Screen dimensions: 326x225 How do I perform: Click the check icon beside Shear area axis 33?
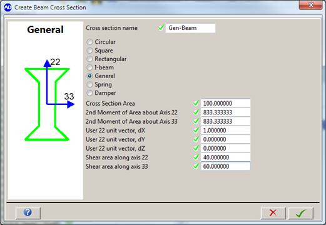click(196, 166)
